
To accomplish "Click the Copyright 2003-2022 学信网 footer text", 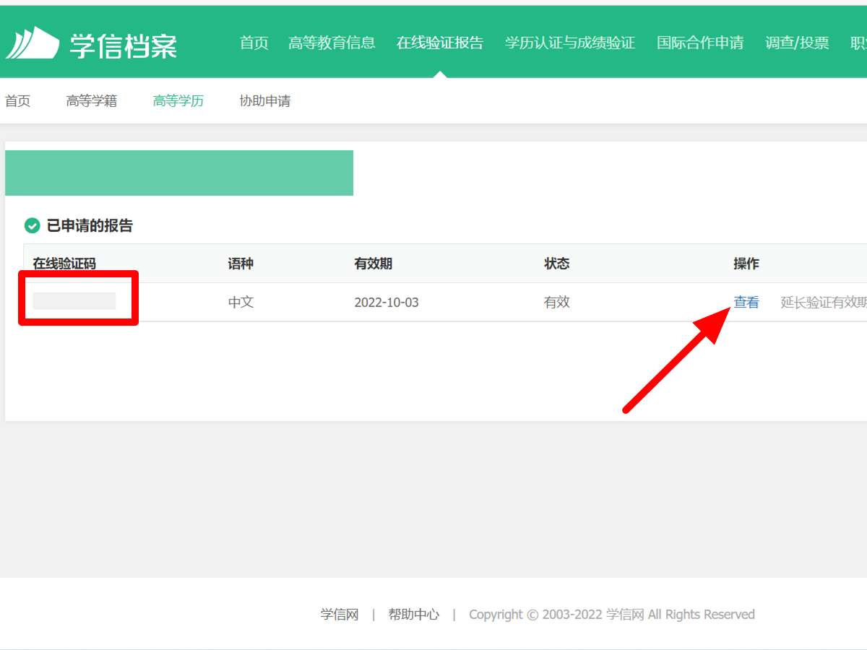I will (612, 615).
